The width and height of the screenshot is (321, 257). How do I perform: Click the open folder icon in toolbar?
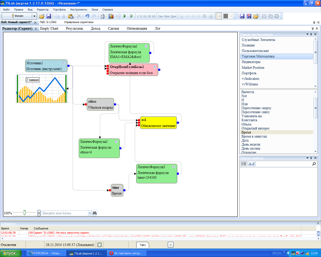[42, 16]
